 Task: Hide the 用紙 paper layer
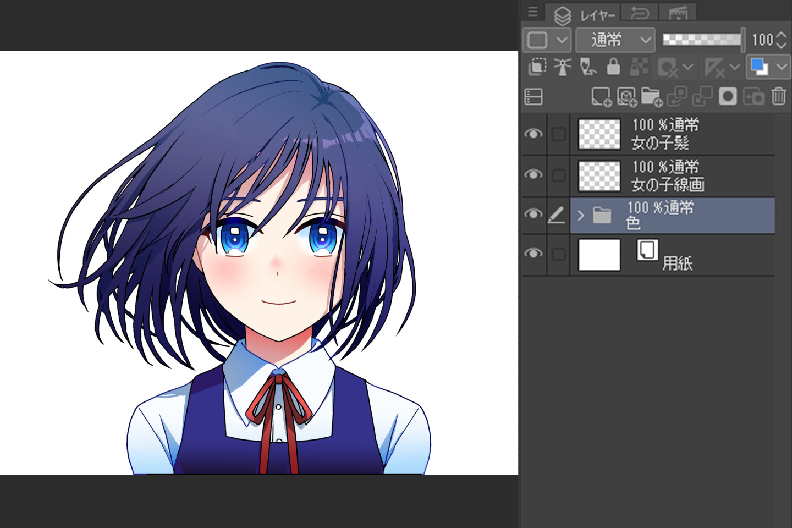[x=532, y=253]
